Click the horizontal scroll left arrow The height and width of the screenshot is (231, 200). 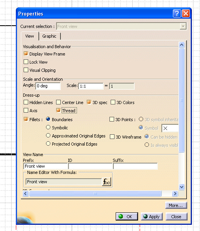point(26,193)
